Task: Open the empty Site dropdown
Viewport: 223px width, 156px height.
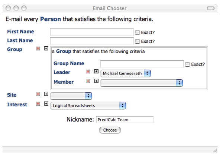Action: (x=71, y=96)
